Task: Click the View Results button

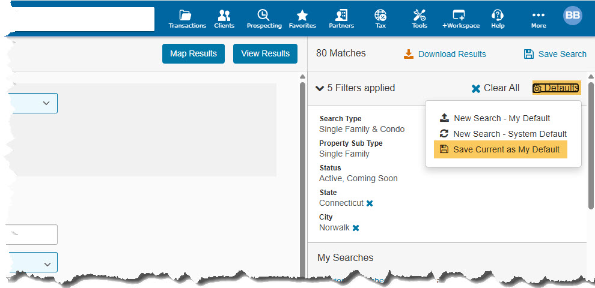Action: click(265, 53)
